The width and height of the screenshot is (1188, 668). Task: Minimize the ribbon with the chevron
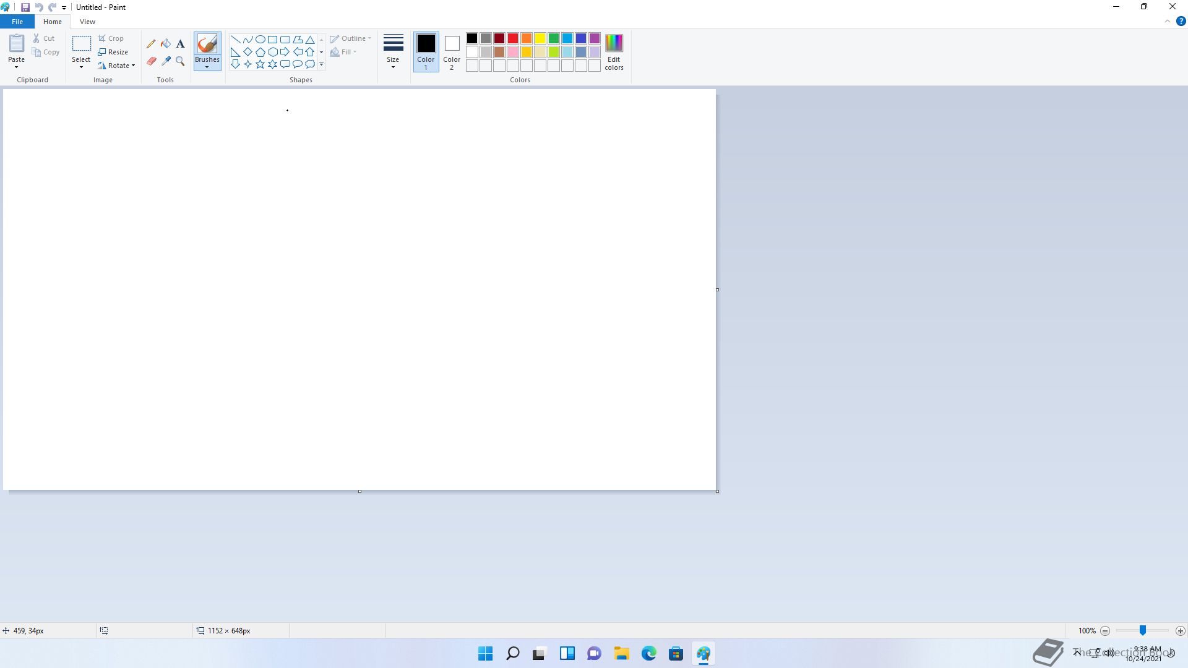pyautogui.click(x=1168, y=21)
